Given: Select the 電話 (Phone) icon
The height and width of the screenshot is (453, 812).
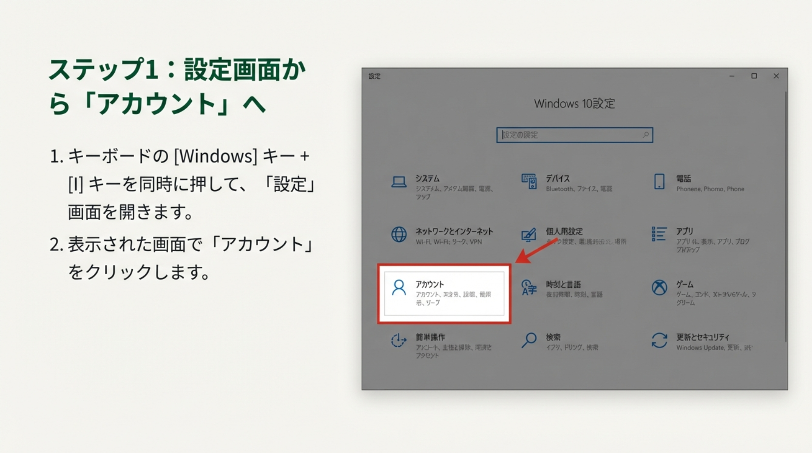Looking at the screenshot, I should coord(658,182).
